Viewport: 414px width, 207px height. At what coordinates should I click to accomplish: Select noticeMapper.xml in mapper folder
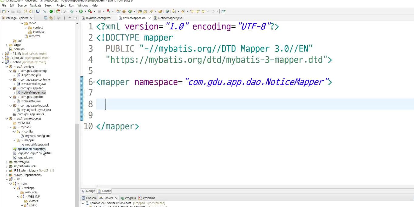pos(37,145)
